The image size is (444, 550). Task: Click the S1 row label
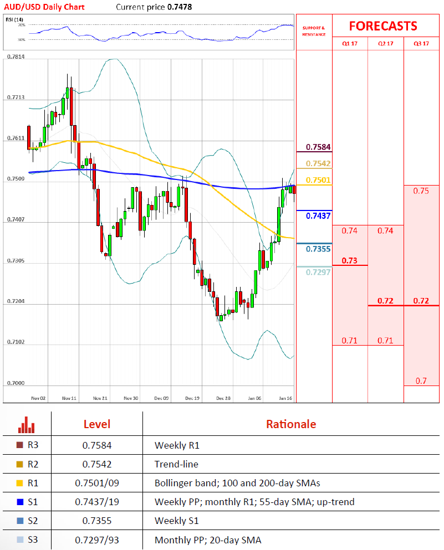[33, 502]
